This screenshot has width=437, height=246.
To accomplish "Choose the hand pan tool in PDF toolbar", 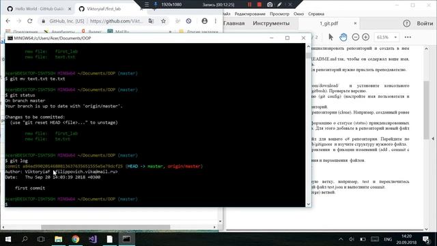I will (343, 37).
